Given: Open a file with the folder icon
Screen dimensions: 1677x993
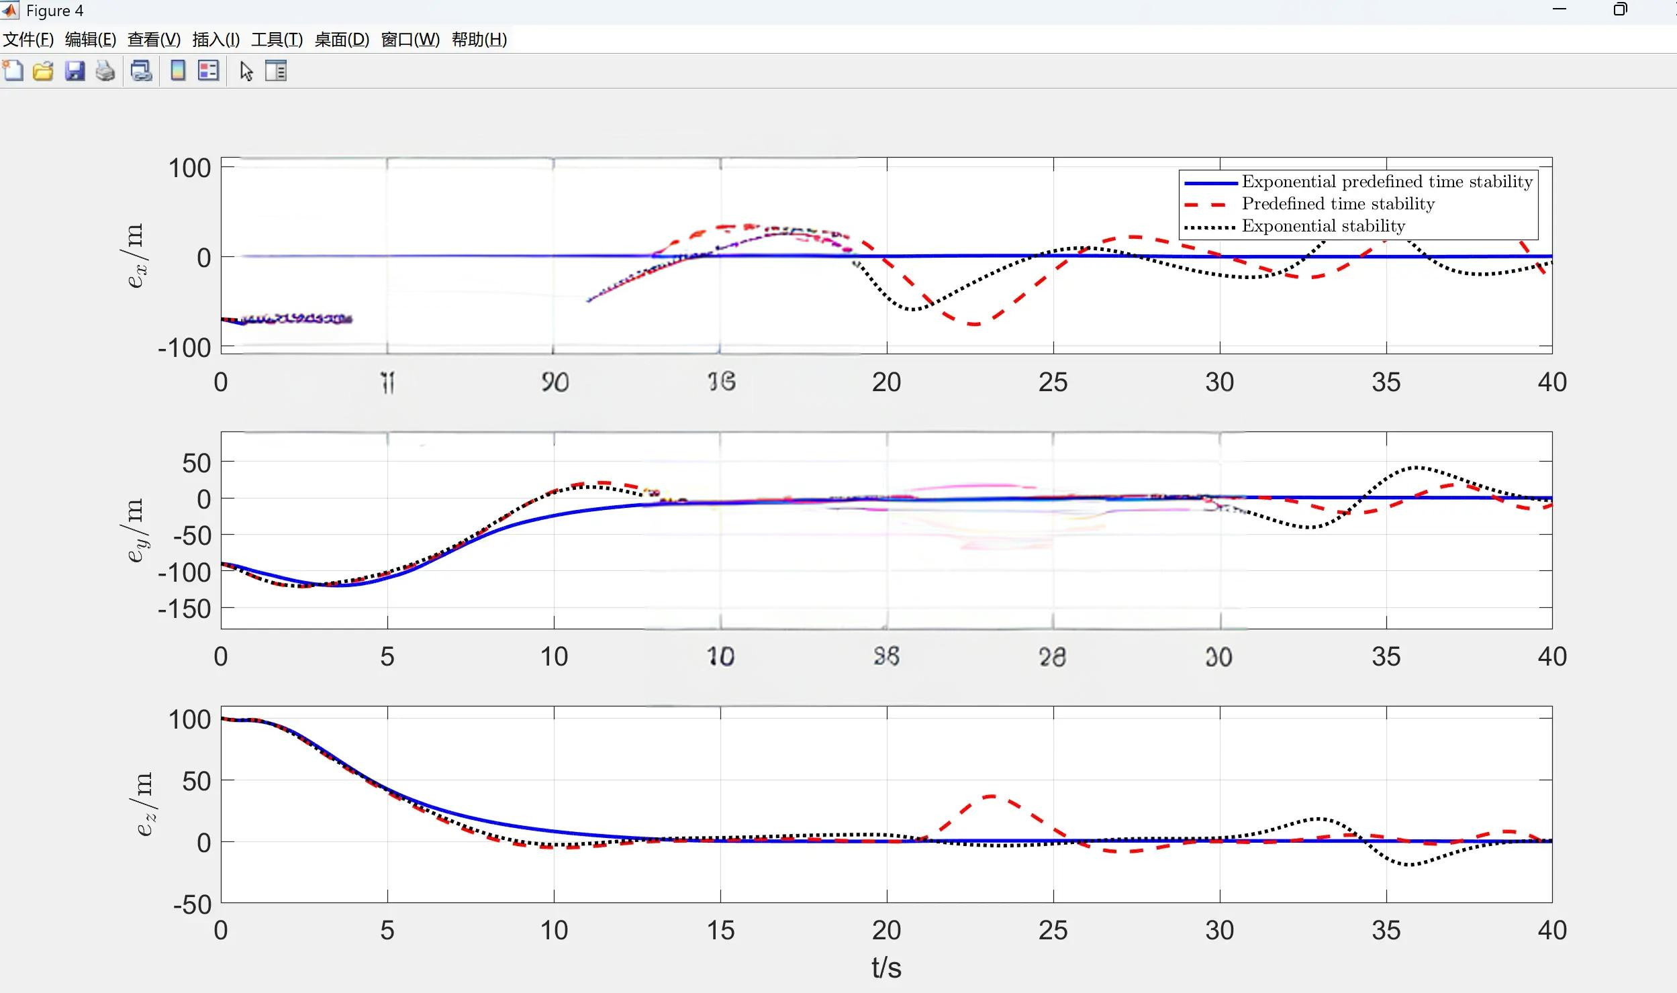Looking at the screenshot, I should [x=43, y=70].
